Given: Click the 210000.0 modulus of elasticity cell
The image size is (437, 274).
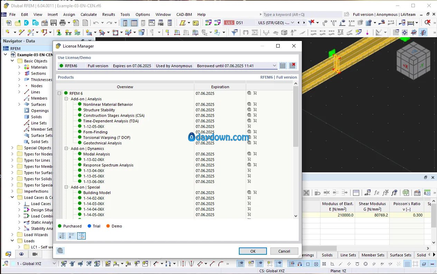Looking at the screenshot, I should [337, 215].
